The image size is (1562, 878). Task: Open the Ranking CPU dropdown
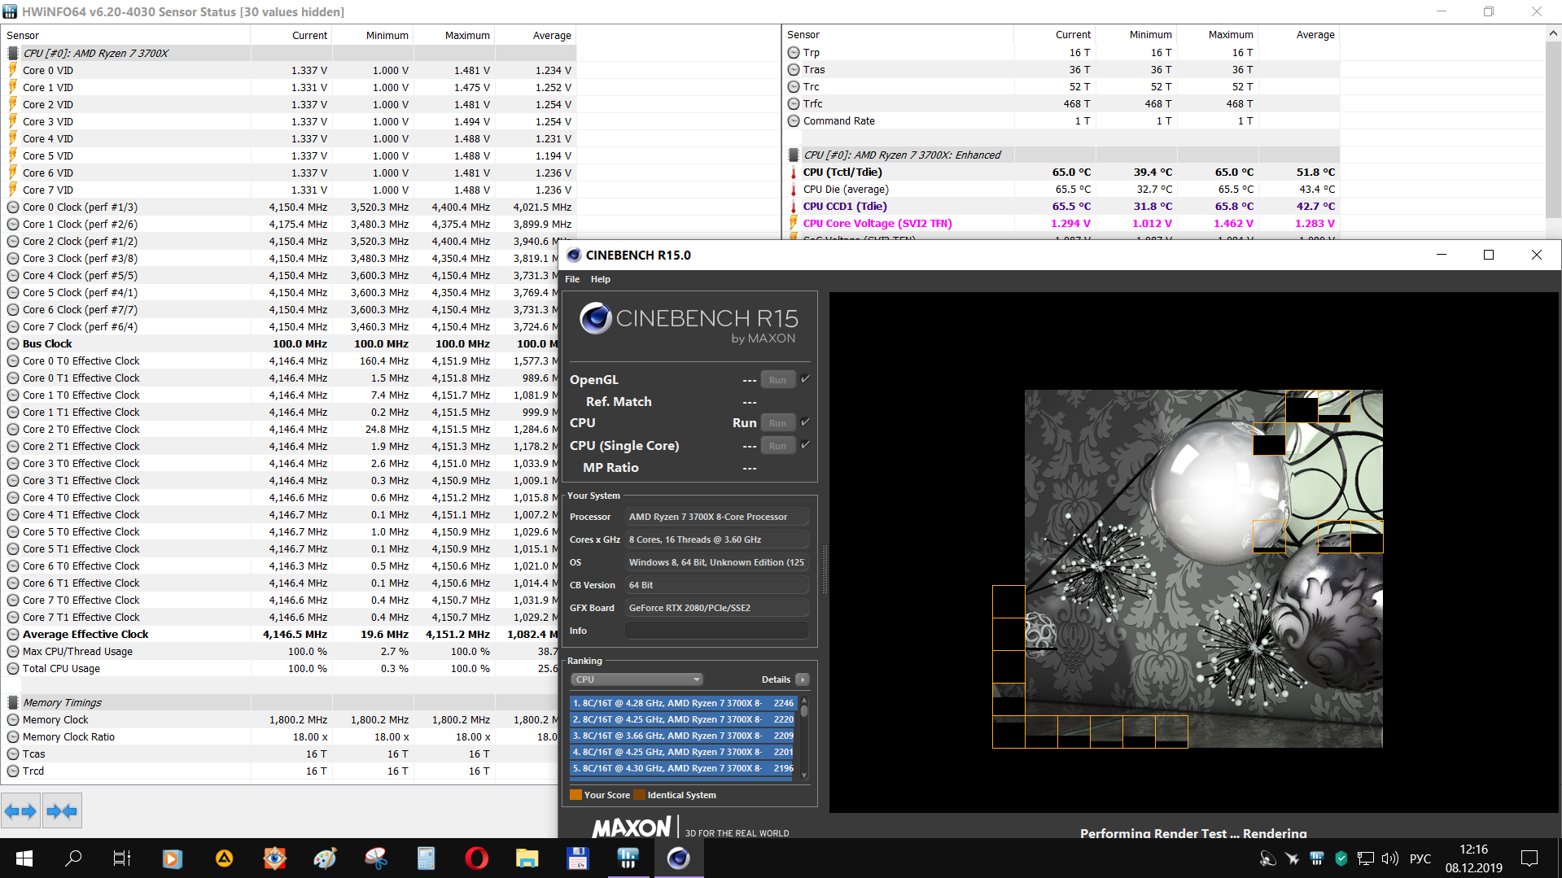coord(637,679)
